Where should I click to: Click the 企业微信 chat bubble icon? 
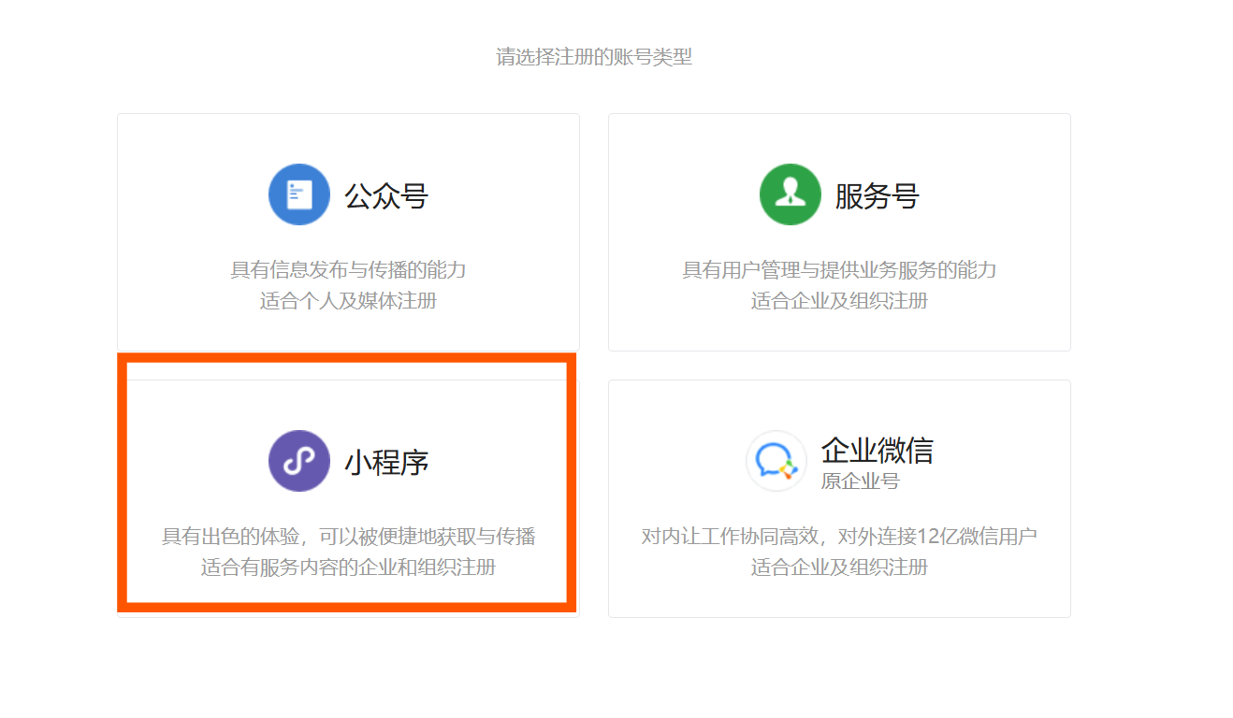(x=776, y=461)
